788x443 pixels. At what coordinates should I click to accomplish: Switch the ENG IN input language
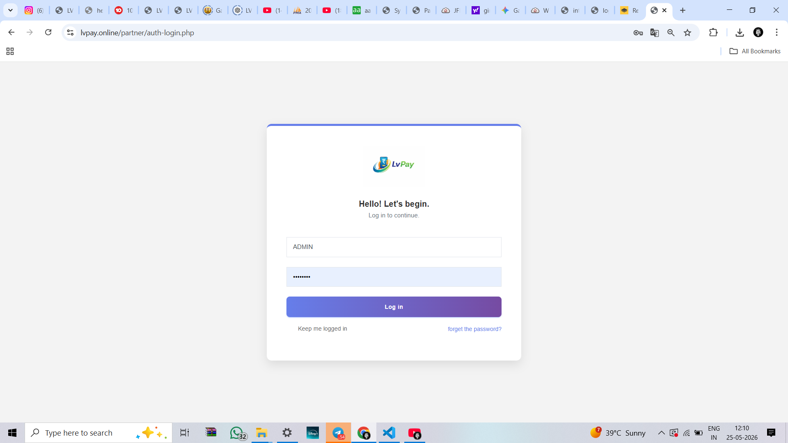714,433
